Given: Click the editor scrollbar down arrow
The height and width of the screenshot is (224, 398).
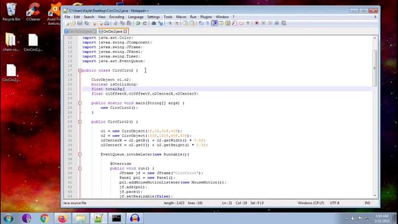Looking at the screenshot, I should pyautogui.click(x=375, y=196).
